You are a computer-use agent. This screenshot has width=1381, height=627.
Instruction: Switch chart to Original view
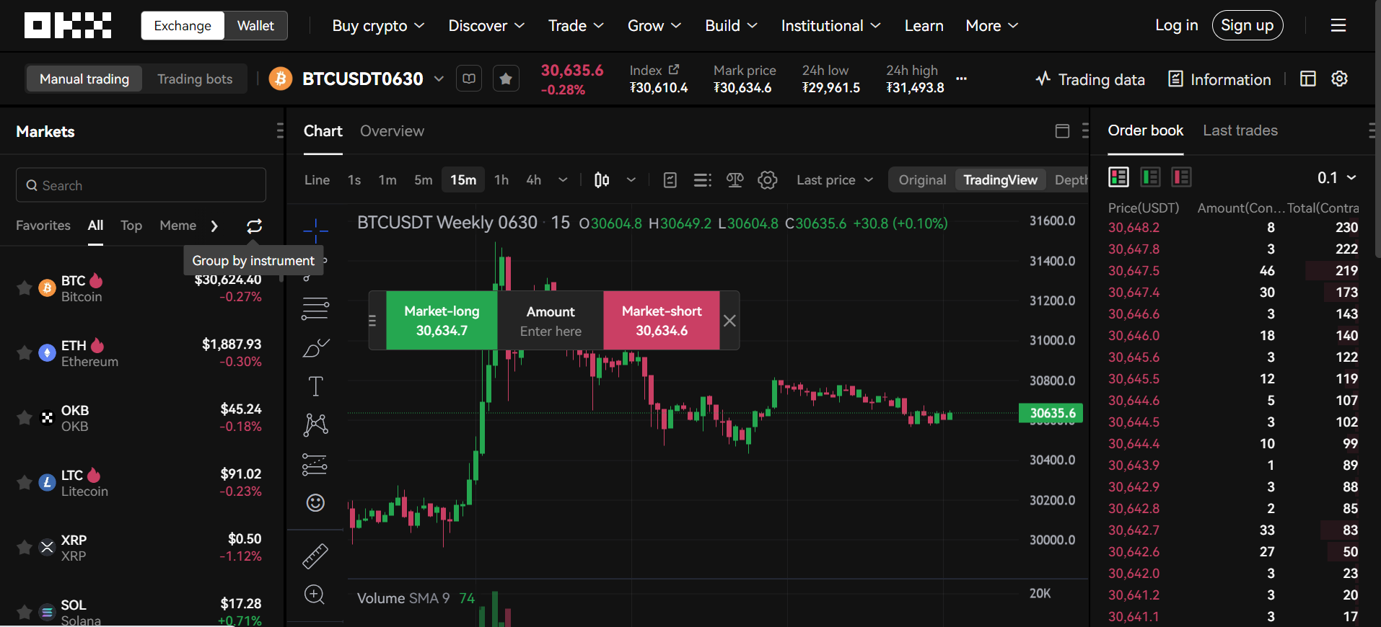(x=921, y=180)
